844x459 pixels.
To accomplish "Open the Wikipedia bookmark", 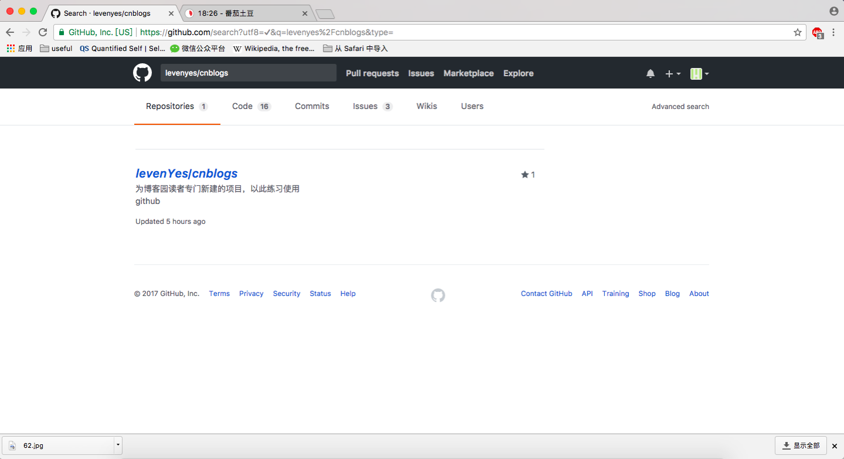I will point(274,49).
